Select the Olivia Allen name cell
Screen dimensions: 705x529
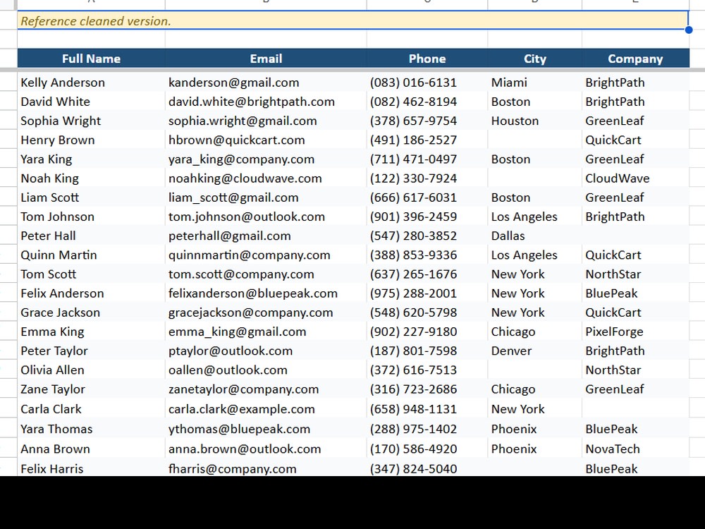point(91,370)
